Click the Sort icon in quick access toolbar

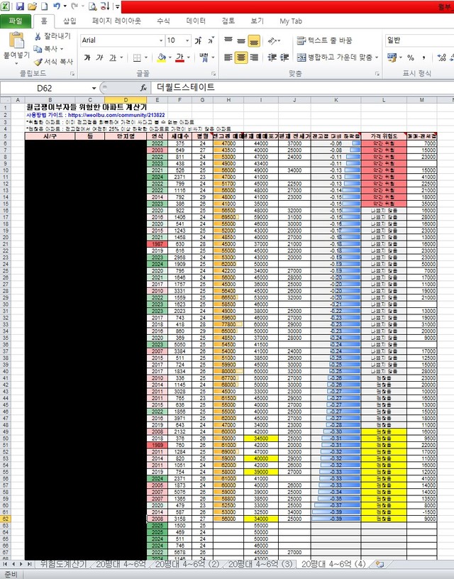pos(104,6)
